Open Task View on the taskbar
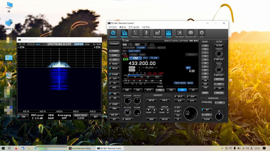The image size is (270, 151). pyautogui.click(x=10, y=148)
